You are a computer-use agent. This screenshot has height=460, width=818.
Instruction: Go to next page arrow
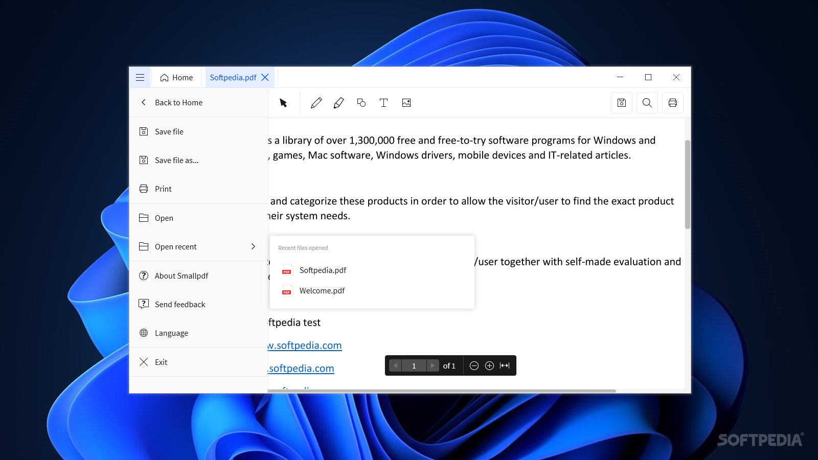433,365
